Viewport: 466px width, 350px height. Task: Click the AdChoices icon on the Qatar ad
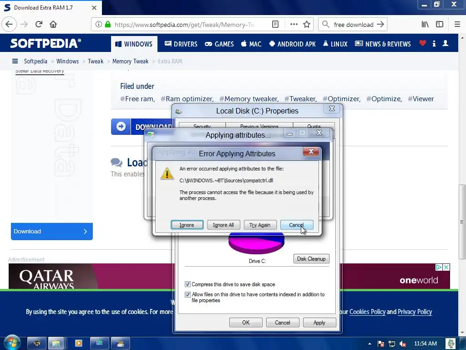tap(439, 267)
